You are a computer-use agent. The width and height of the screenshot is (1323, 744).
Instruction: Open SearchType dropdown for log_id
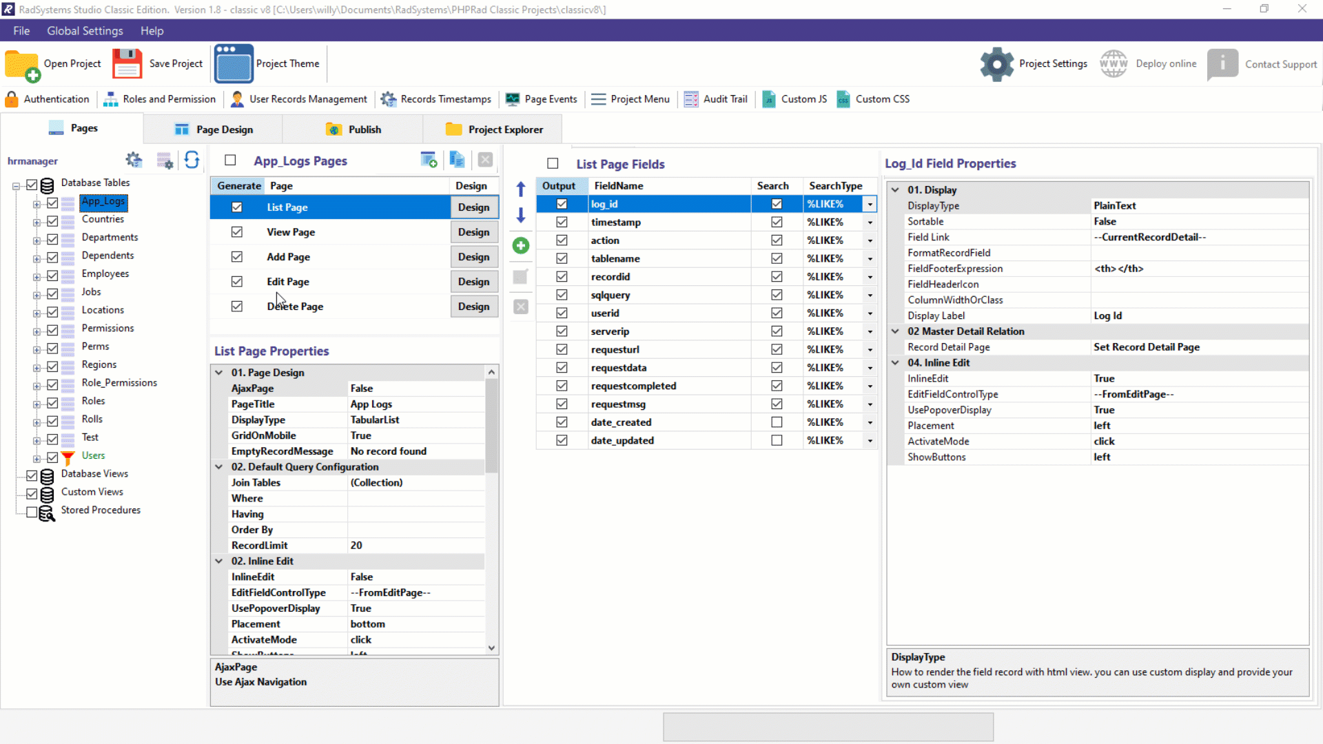coord(870,205)
